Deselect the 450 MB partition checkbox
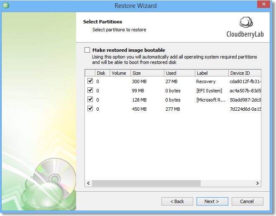Image resolution: width=276 pixels, height=216 pixels. click(90, 109)
